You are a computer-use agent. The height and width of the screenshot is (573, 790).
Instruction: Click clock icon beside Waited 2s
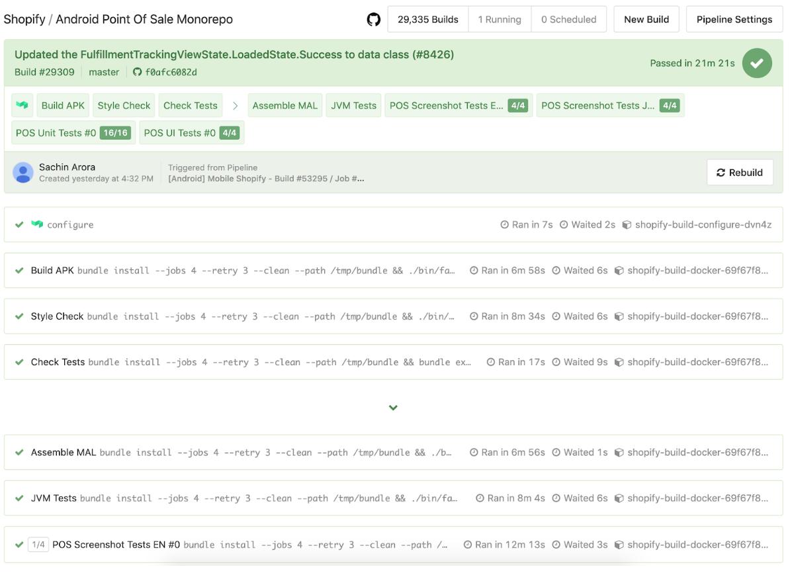pos(564,225)
